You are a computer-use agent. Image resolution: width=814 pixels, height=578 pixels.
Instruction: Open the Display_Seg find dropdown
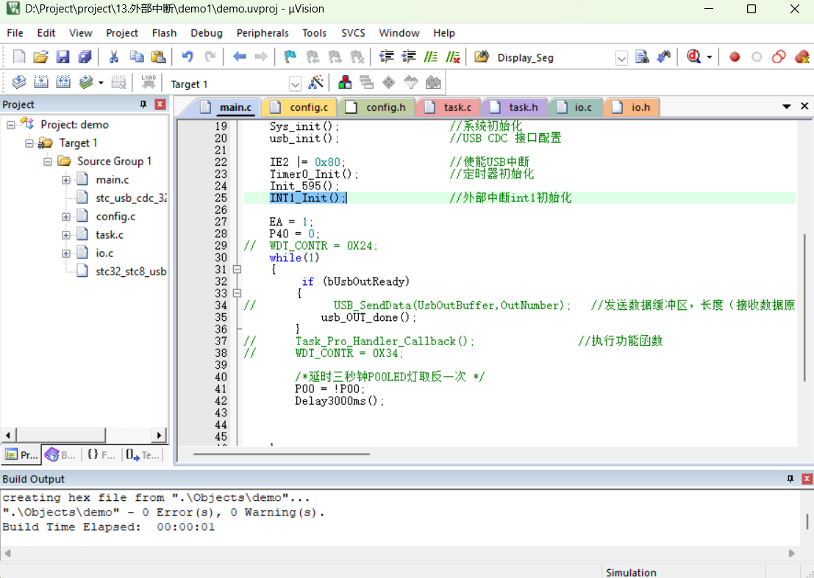click(x=621, y=58)
